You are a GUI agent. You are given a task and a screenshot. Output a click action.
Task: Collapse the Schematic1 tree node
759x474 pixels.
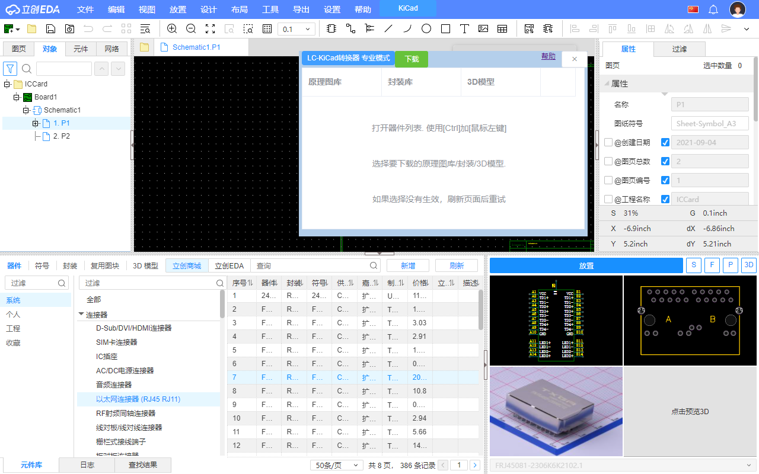tap(26, 110)
